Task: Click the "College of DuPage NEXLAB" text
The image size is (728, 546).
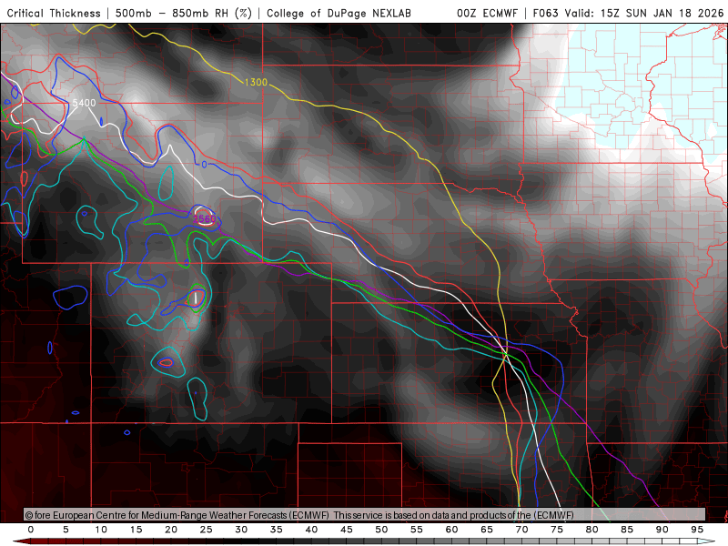Action: click(x=339, y=13)
